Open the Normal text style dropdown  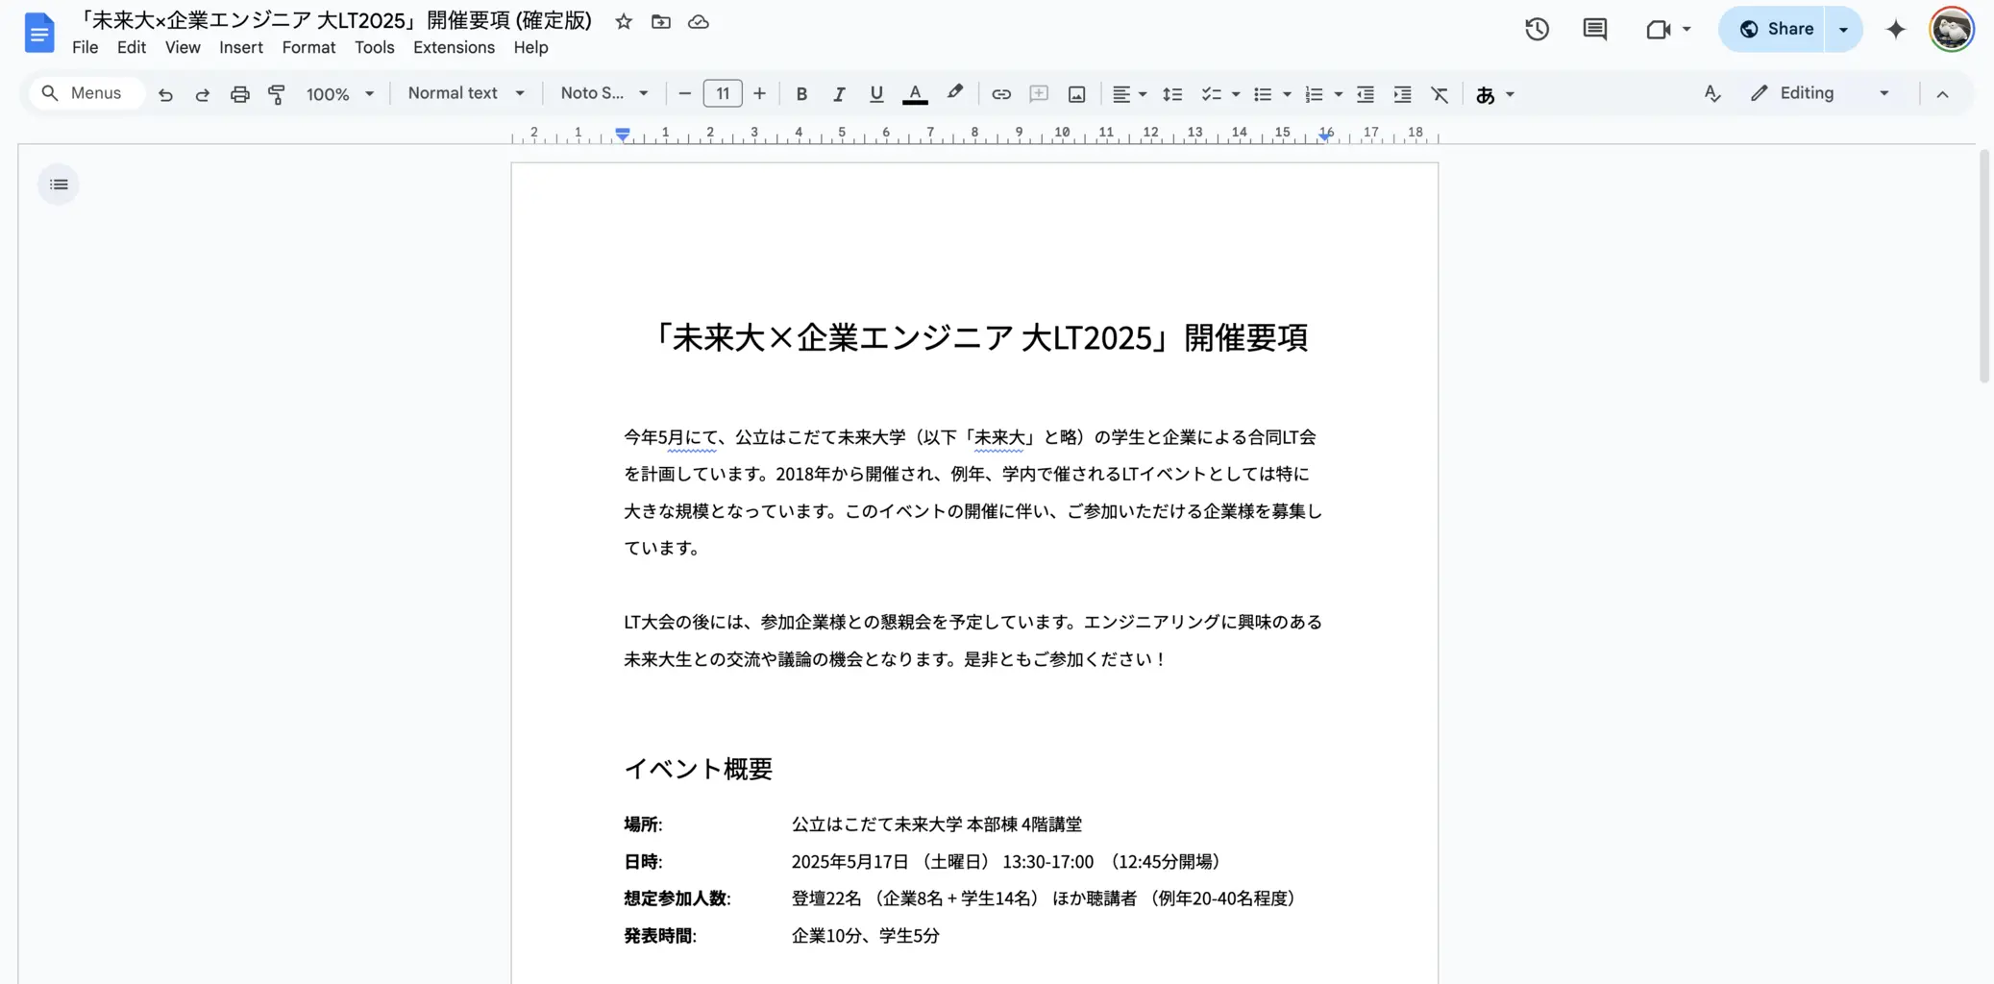click(466, 93)
